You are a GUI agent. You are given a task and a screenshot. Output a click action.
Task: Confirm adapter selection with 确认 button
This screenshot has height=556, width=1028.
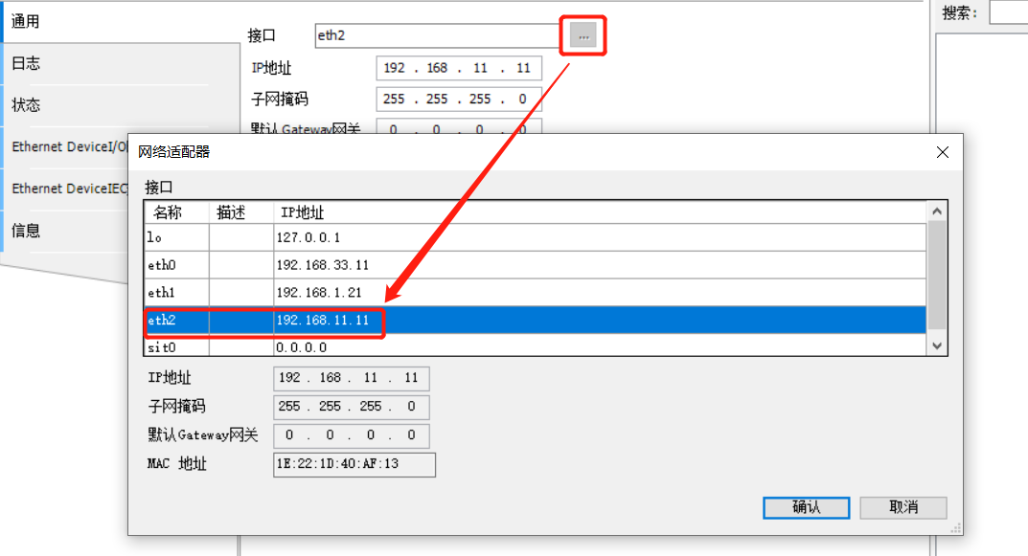click(x=805, y=507)
